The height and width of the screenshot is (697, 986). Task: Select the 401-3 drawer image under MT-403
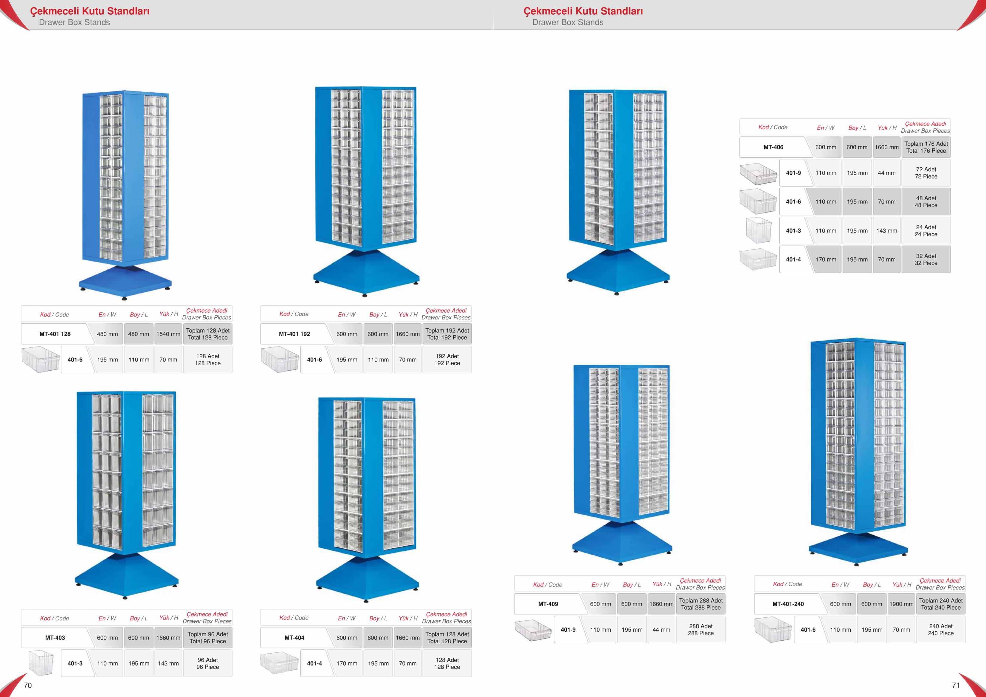(x=41, y=663)
